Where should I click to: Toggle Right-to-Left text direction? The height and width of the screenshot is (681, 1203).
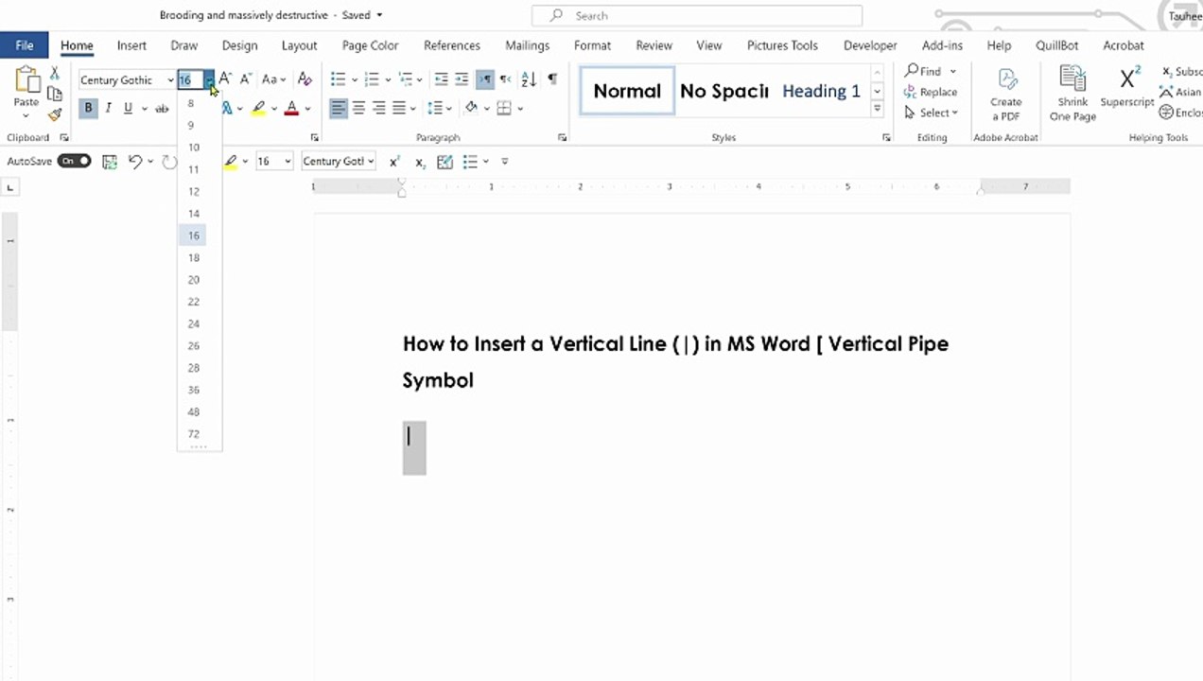505,79
